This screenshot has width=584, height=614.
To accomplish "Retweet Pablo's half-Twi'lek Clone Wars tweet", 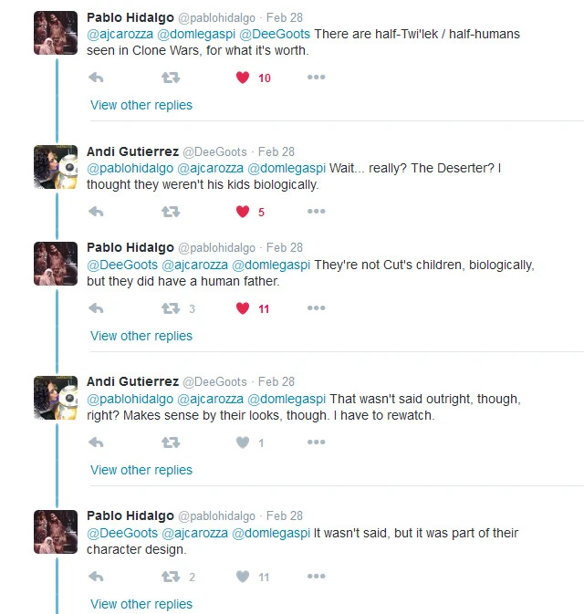I will (171, 78).
